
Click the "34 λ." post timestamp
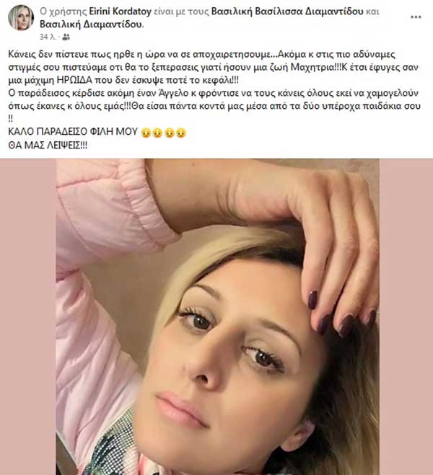(48, 37)
